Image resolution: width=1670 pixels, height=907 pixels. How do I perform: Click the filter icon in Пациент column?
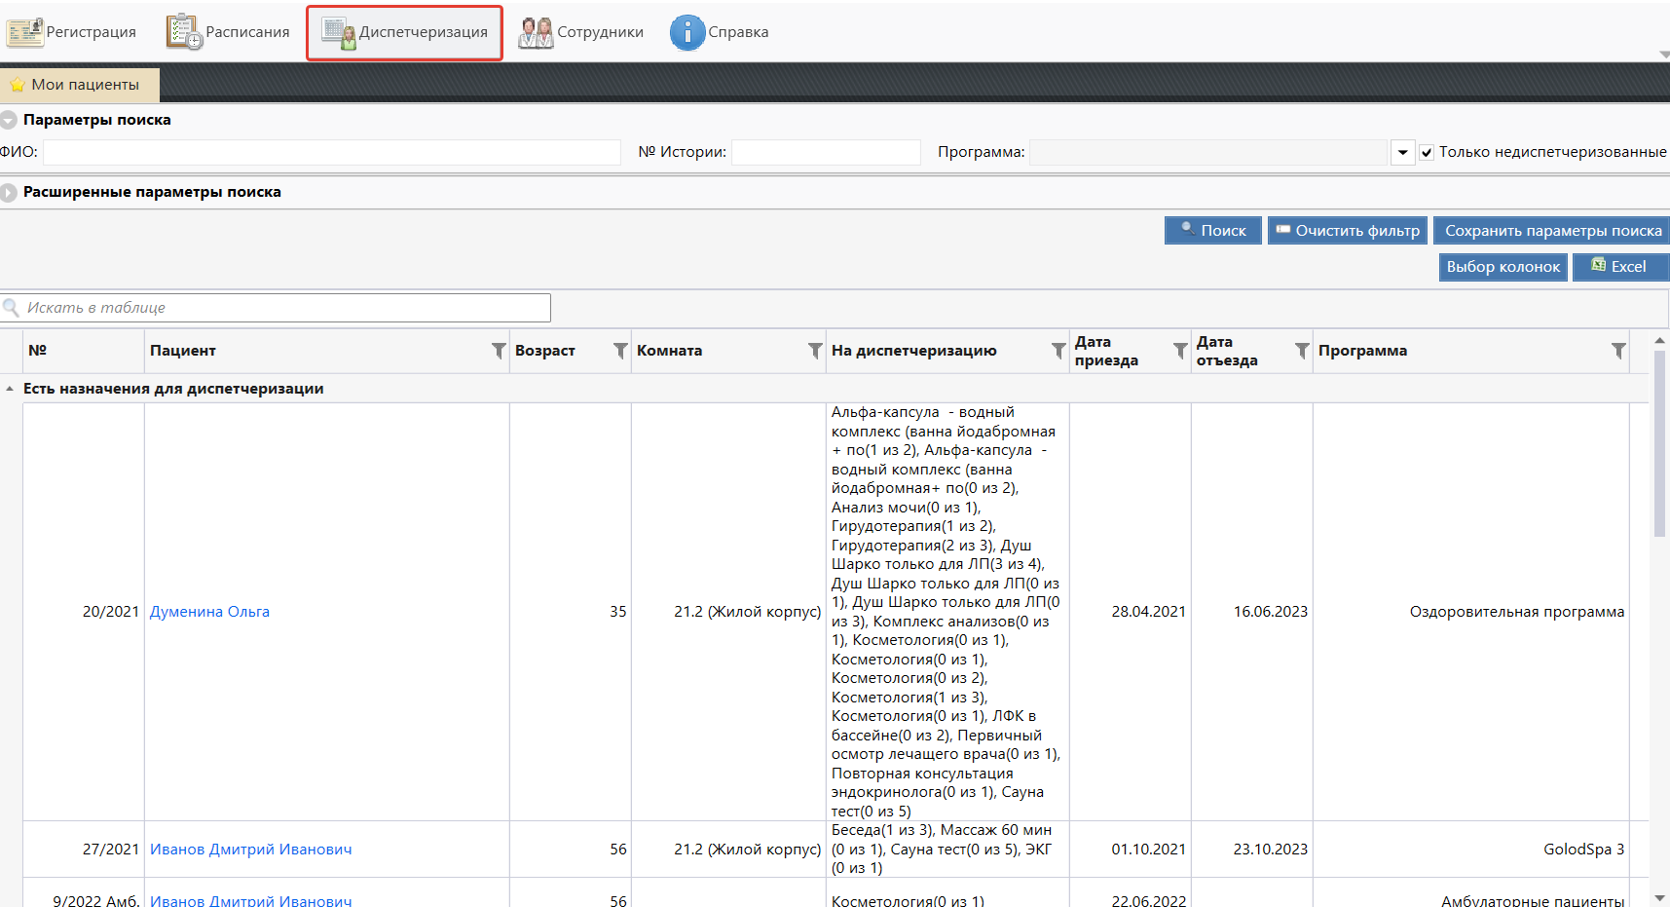tap(499, 351)
